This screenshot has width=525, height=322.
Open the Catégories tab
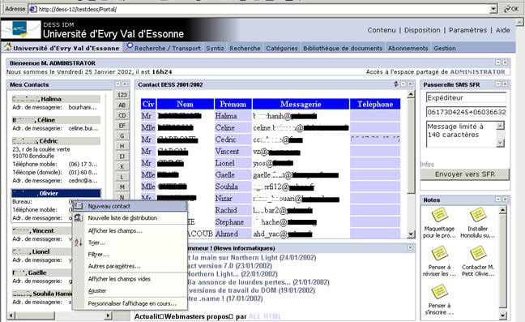tap(282, 48)
